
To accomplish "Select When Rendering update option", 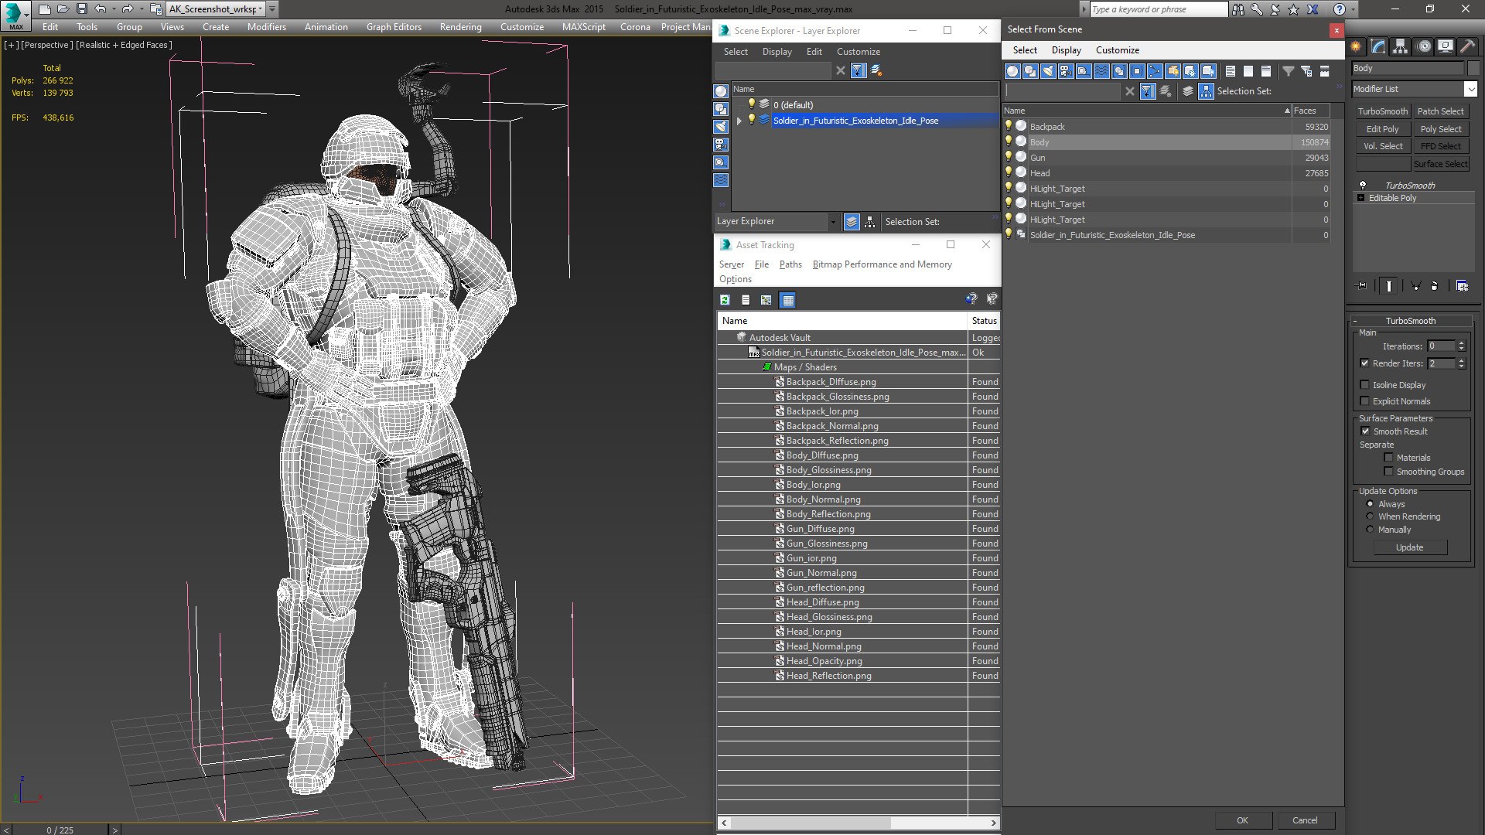I will (x=1370, y=516).
